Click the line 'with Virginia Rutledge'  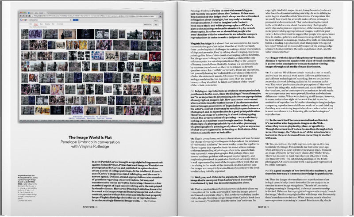pyautogui.click(x=90, y=146)
